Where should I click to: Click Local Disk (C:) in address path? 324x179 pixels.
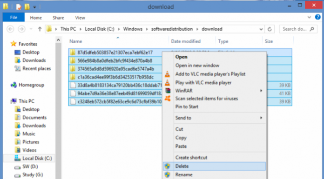[x=100, y=29]
